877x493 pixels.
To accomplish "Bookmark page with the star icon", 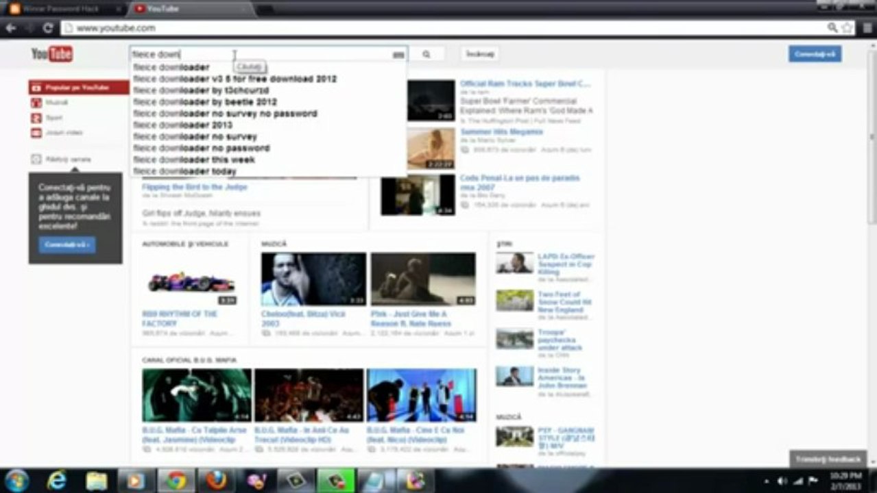I will (847, 28).
